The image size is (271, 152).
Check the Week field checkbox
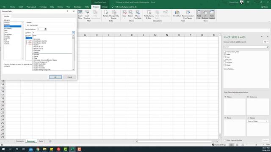(x=225, y=65)
